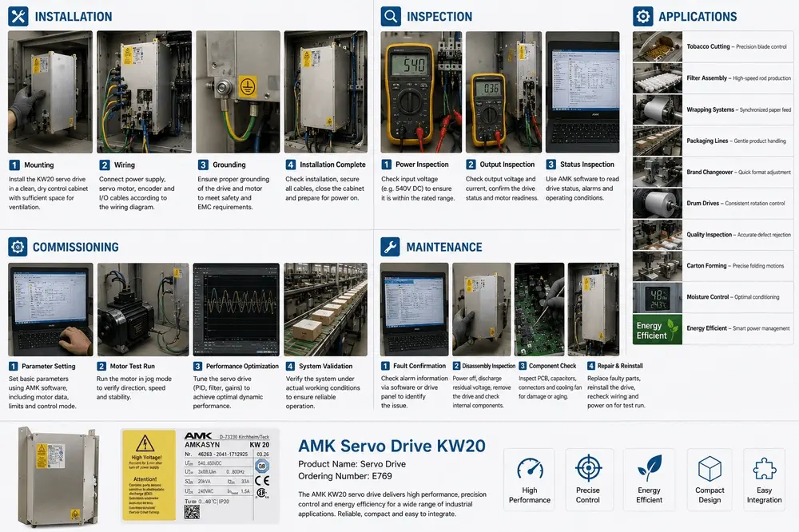Click the COMMISSIONING section heading
The width and height of the screenshot is (799, 532).
coord(75,247)
